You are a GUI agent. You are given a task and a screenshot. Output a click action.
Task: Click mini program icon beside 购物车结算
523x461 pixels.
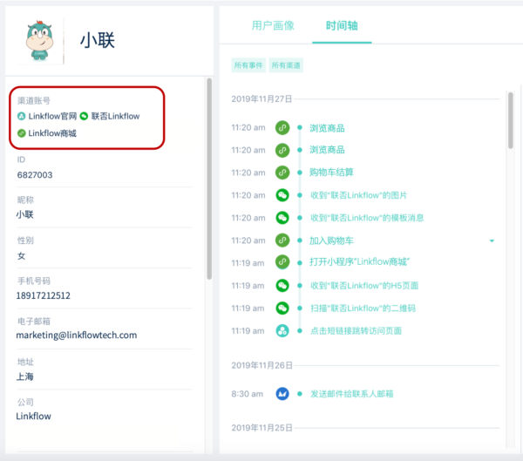tap(282, 173)
